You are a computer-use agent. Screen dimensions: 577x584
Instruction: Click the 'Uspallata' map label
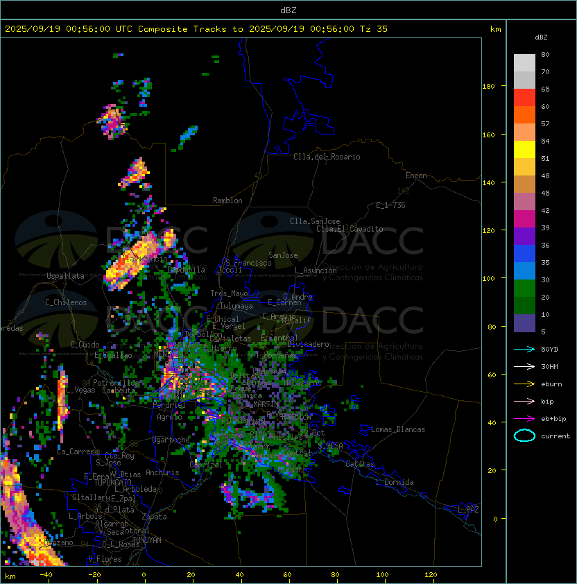coord(65,276)
